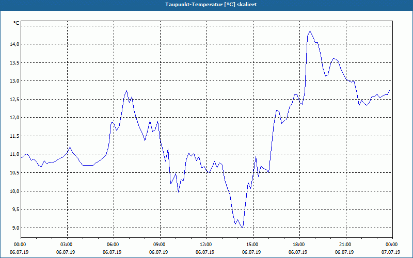Select the '06.07.19' date beneath 21:00
Screen dimensions: 413x258
[x=344, y=252]
